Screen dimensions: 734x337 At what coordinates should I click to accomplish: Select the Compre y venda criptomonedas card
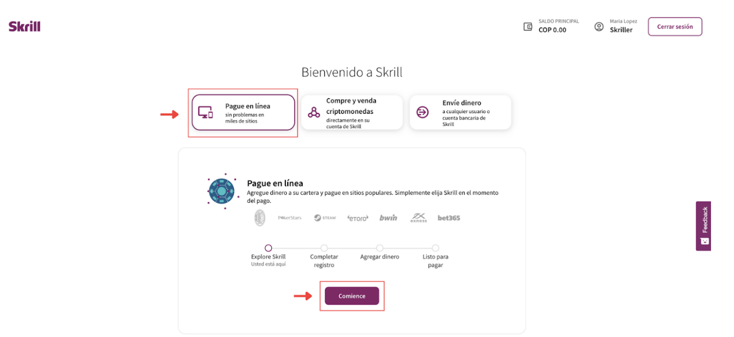[352, 112]
